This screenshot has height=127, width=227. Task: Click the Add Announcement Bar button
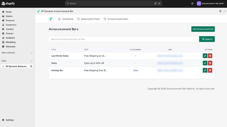click(x=203, y=29)
